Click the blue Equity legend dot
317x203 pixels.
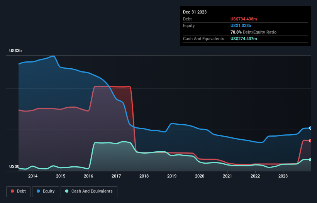point(38,191)
